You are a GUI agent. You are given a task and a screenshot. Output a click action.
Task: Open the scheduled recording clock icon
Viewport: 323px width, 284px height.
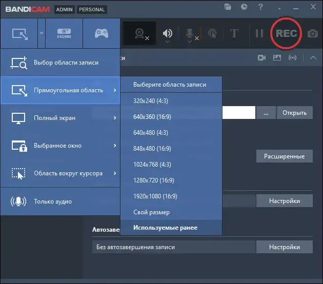(x=244, y=7)
